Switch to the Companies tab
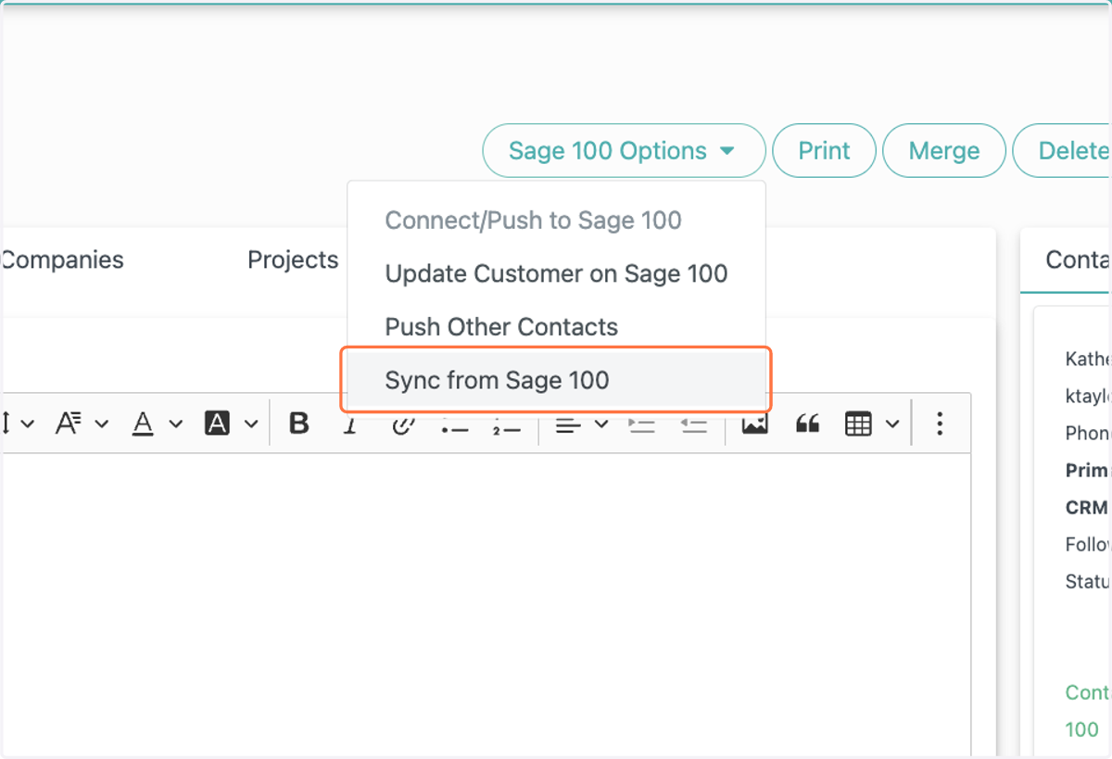 click(x=61, y=260)
